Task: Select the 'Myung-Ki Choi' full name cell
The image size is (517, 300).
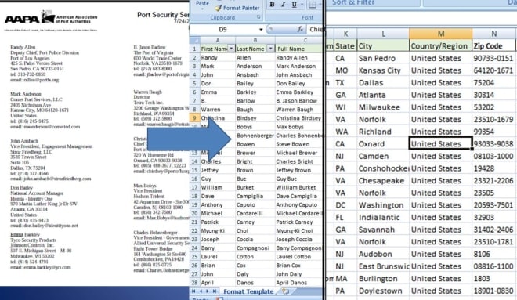Action: pos(299,230)
